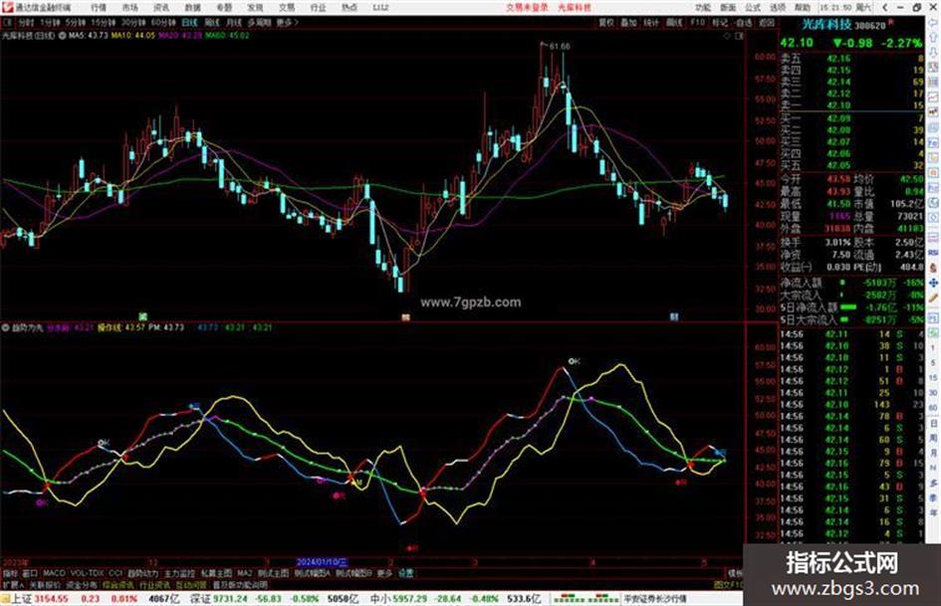Click the red-green market breadth bars icon
941x606 pixels.
point(586,599)
